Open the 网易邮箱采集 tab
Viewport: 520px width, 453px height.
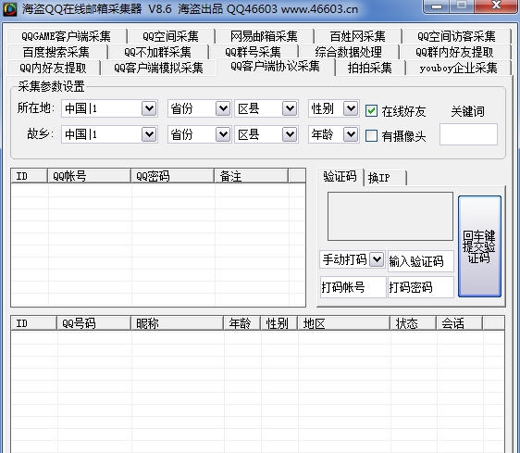264,36
